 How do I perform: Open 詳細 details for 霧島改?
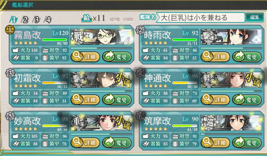coord(85,57)
